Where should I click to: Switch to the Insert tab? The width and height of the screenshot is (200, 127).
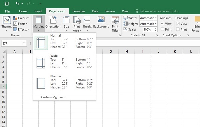[38, 11]
